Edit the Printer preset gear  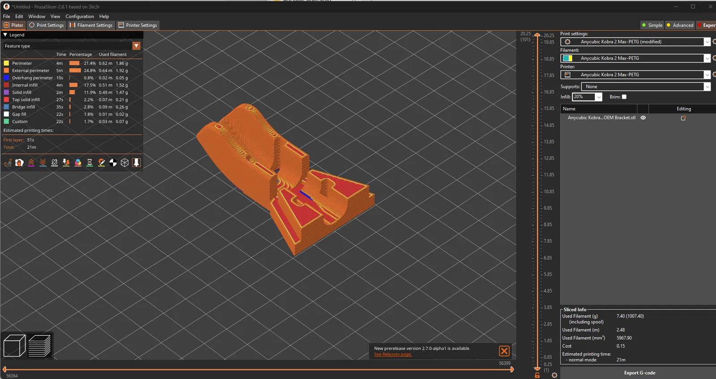(714, 75)
